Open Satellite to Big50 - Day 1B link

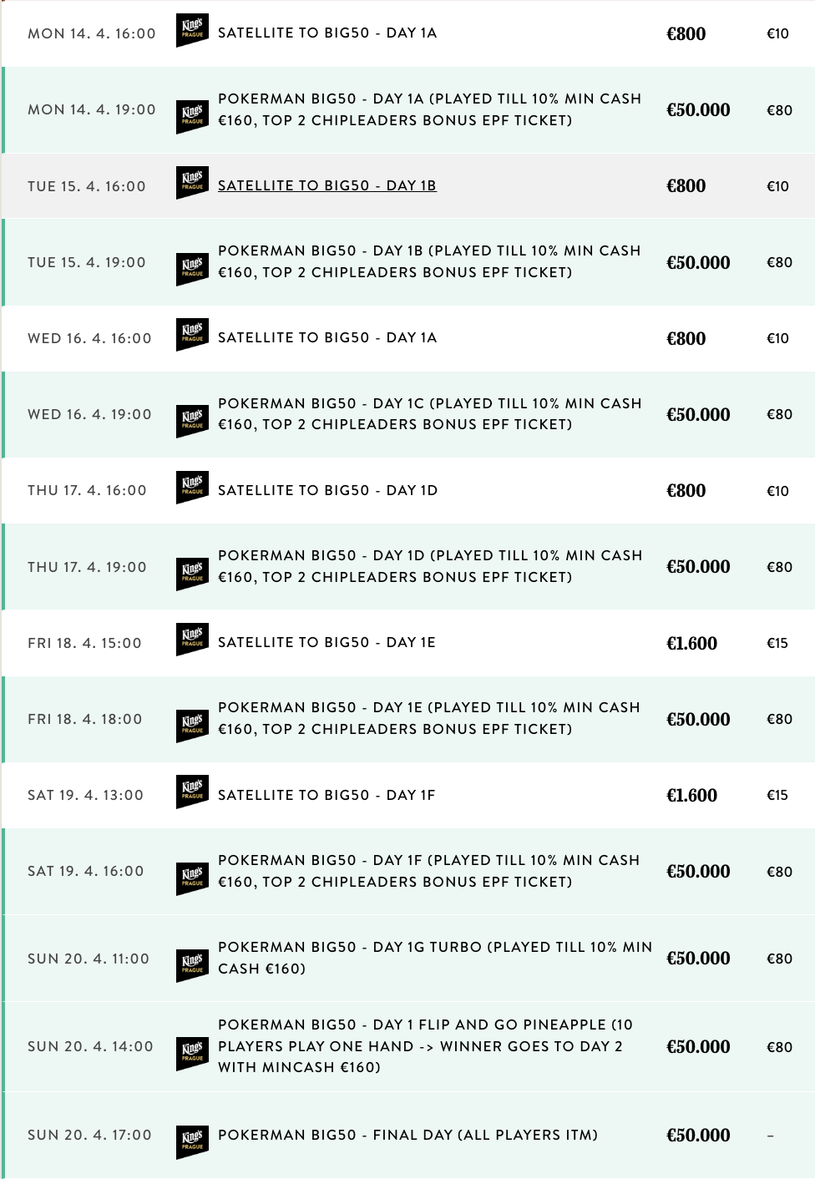pos(327,185)
